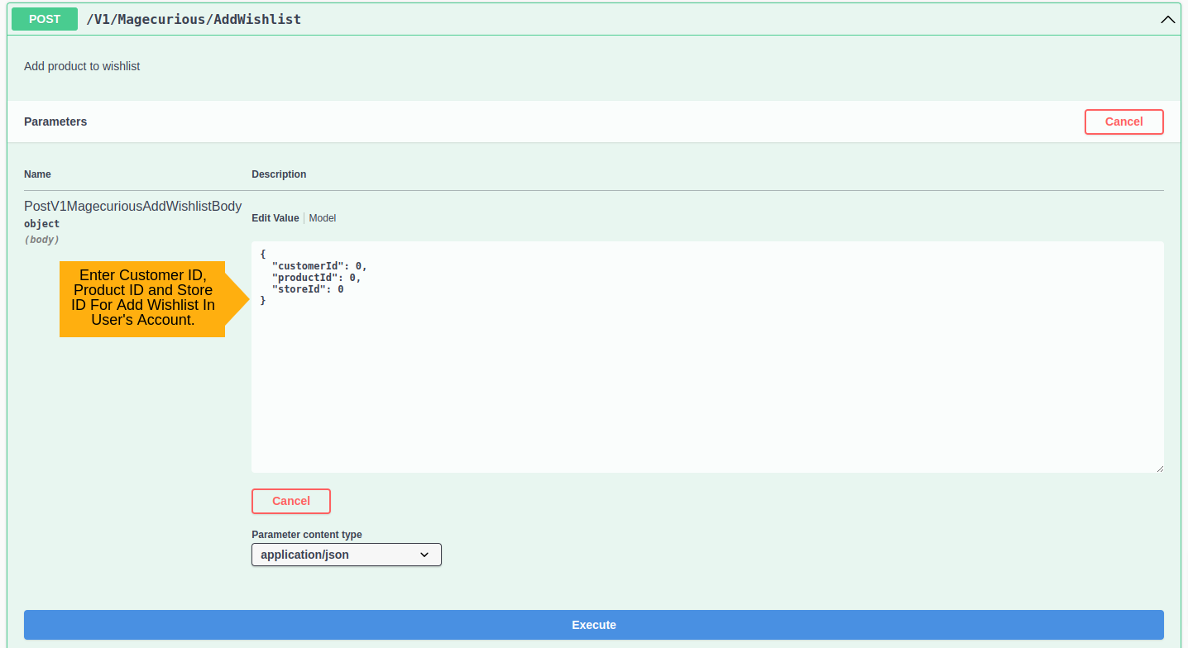Expand the content type selector to pick application/json

pos(346,555)
